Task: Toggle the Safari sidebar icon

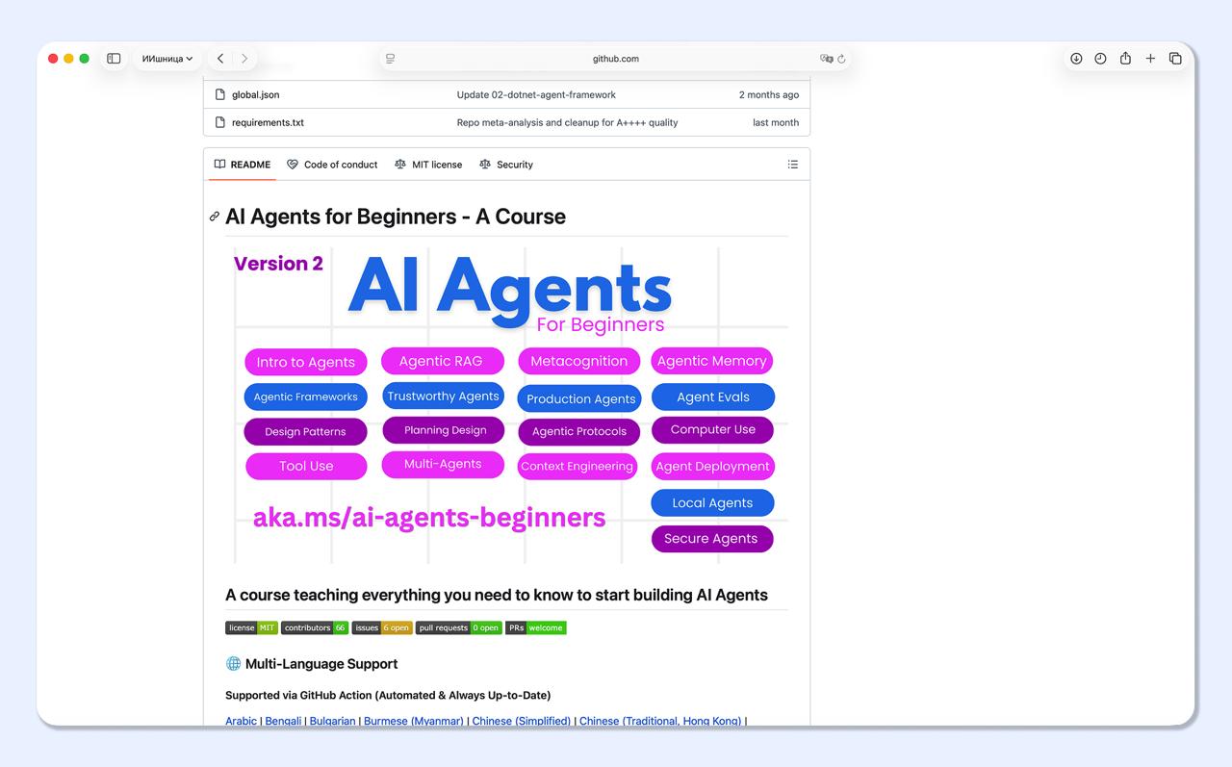Action: [x=114, y=59]
